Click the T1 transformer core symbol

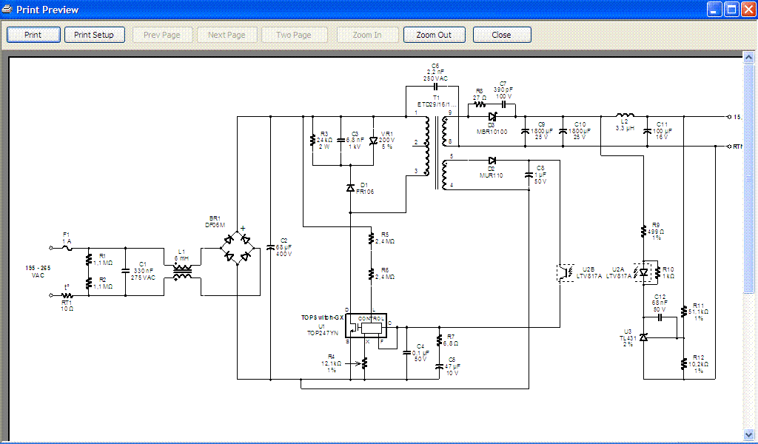click(437, 154)
